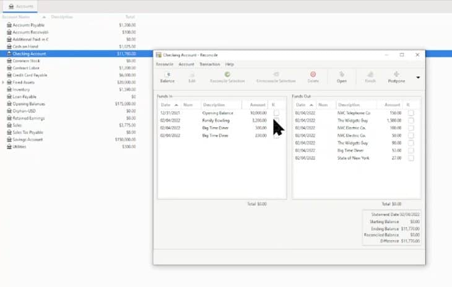Open the Transaction menu
Image resolution: width=452 pixels, height=287 pixels.
pos(209,64)
